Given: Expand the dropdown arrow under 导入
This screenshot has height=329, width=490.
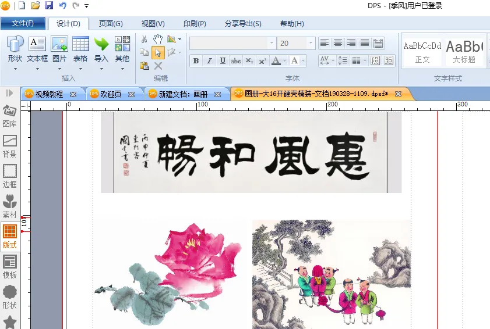Looking at the screenshot, I should [x=101, y=69].
